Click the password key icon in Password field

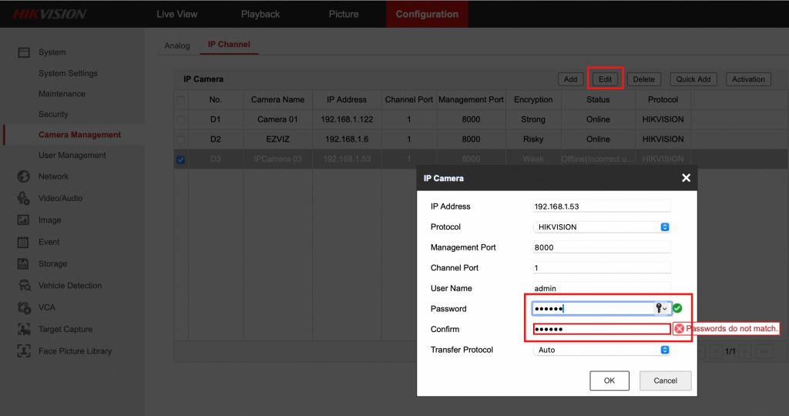pyautogui.click(x=660, y=308)
